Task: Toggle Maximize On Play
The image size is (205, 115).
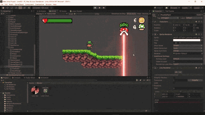Action: tap(119, 14)
